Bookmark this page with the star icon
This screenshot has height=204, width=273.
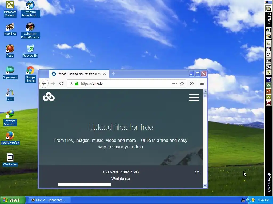point(182,83)
